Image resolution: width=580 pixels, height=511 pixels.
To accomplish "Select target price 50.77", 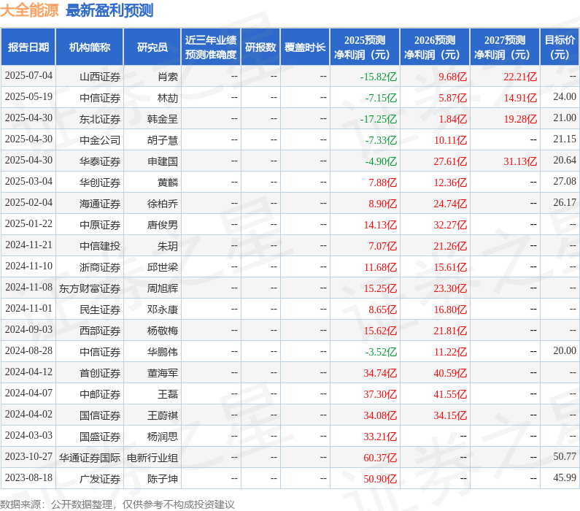I will click(x=565, y=456).
